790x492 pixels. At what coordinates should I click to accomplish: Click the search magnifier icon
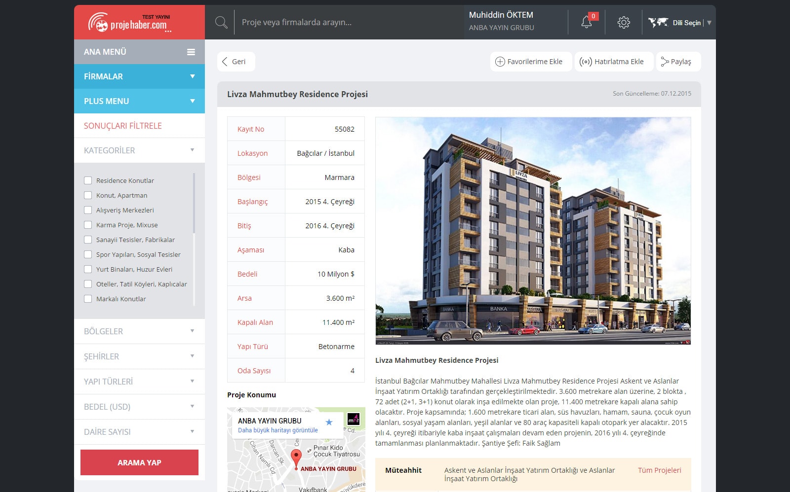221,22
